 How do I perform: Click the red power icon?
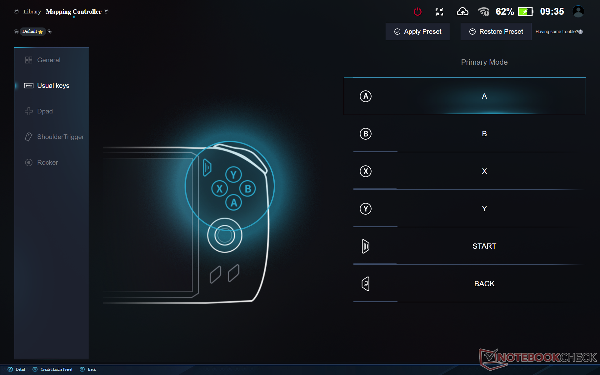[417, 12]
